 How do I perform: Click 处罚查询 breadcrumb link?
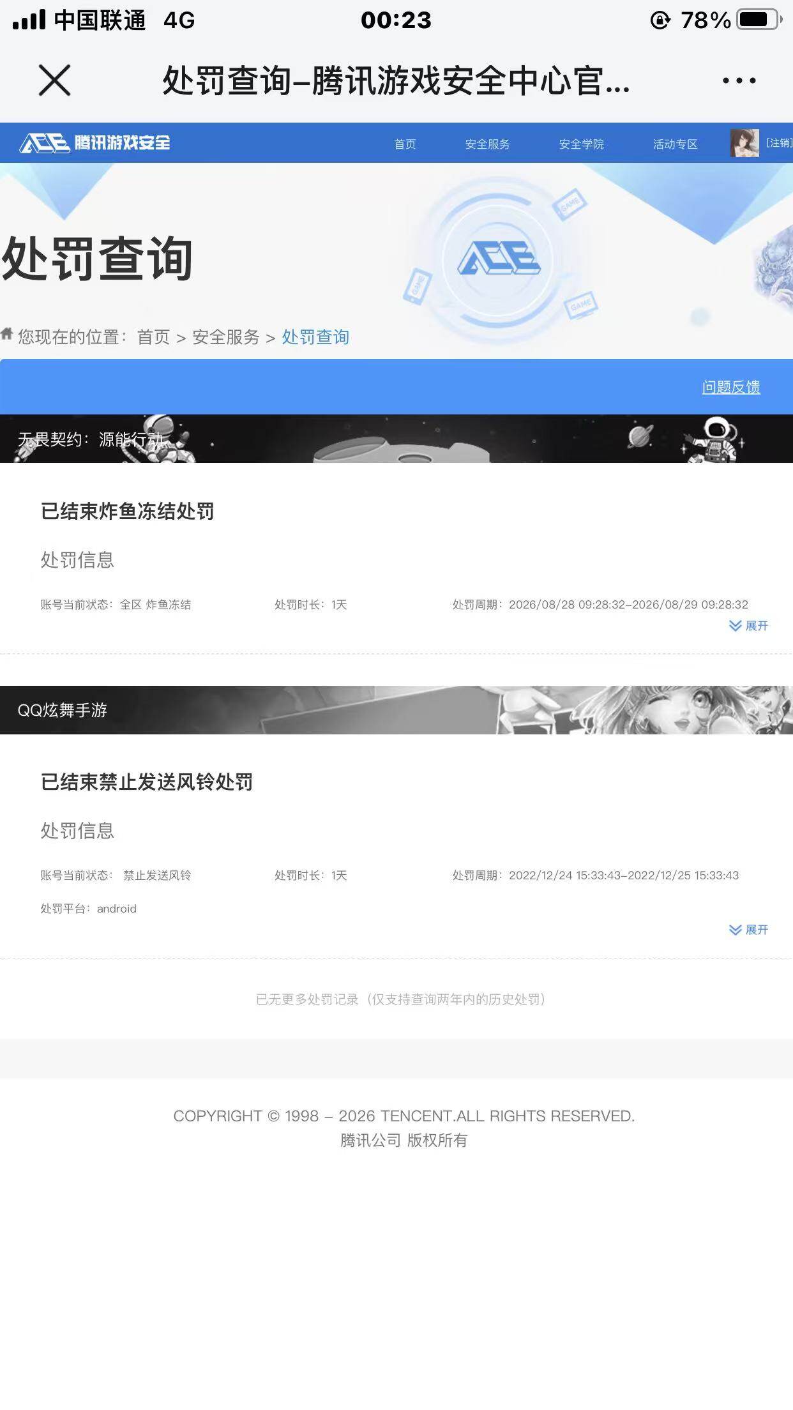(315, 337)
